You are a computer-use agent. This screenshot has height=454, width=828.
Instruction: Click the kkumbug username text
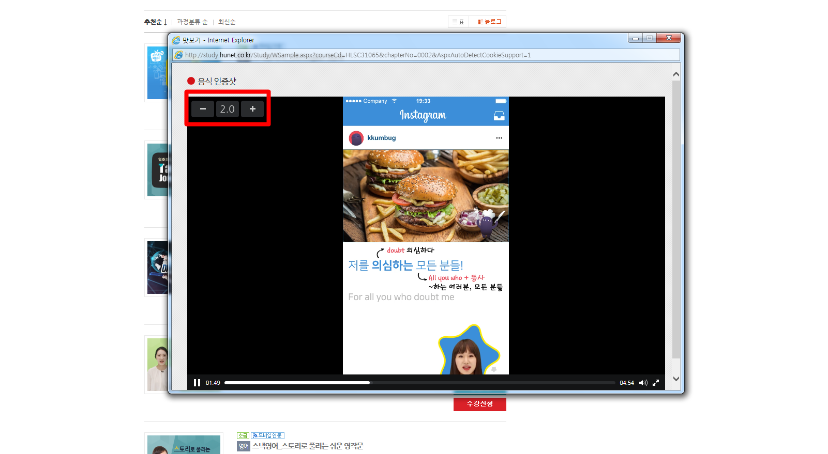382,138
